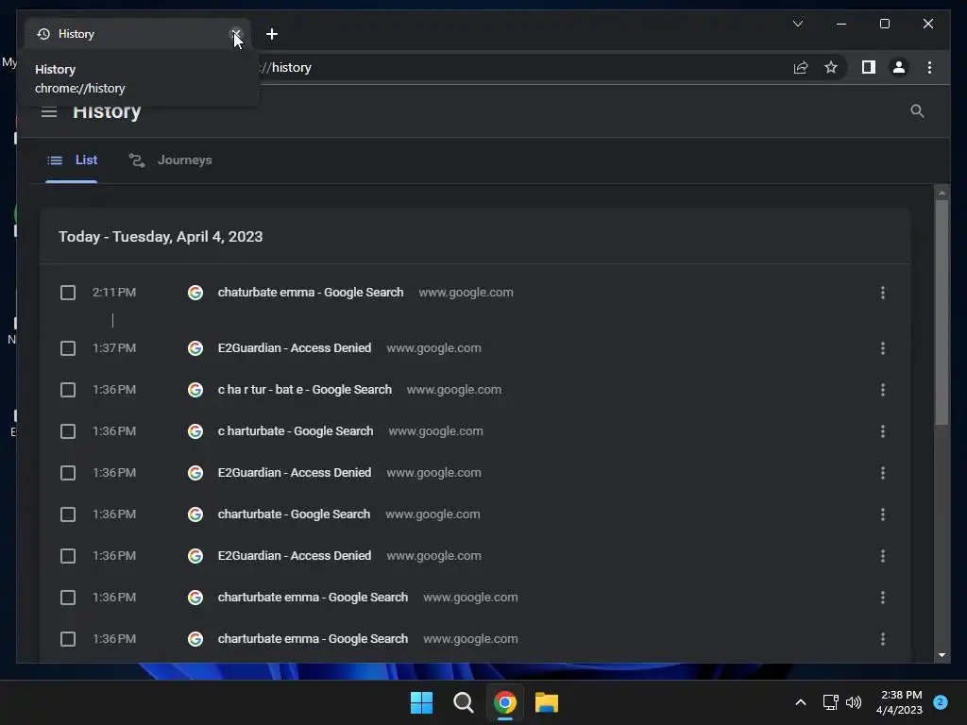Open 'c harturbate - Google Search' link
Screen dimensions: 967x725
[x=296, y=430]
